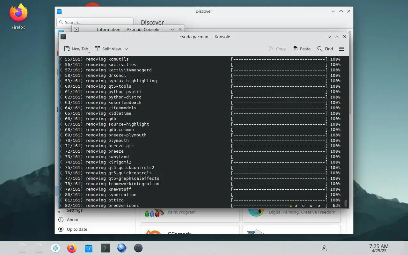This screenshot has height=255, width=408.
Task: Click the New Tab button in Konsole
Action: point(76,49)
